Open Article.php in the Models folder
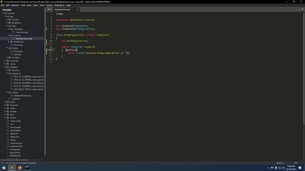This screenshot has width=305, height=171. 18,51
